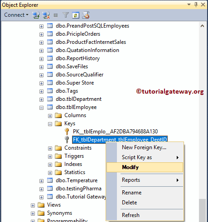Viewport: 208px width, 222px height.
Task: Open the Reports submenu
Action: pyautogui.click(x=145, y=180)
